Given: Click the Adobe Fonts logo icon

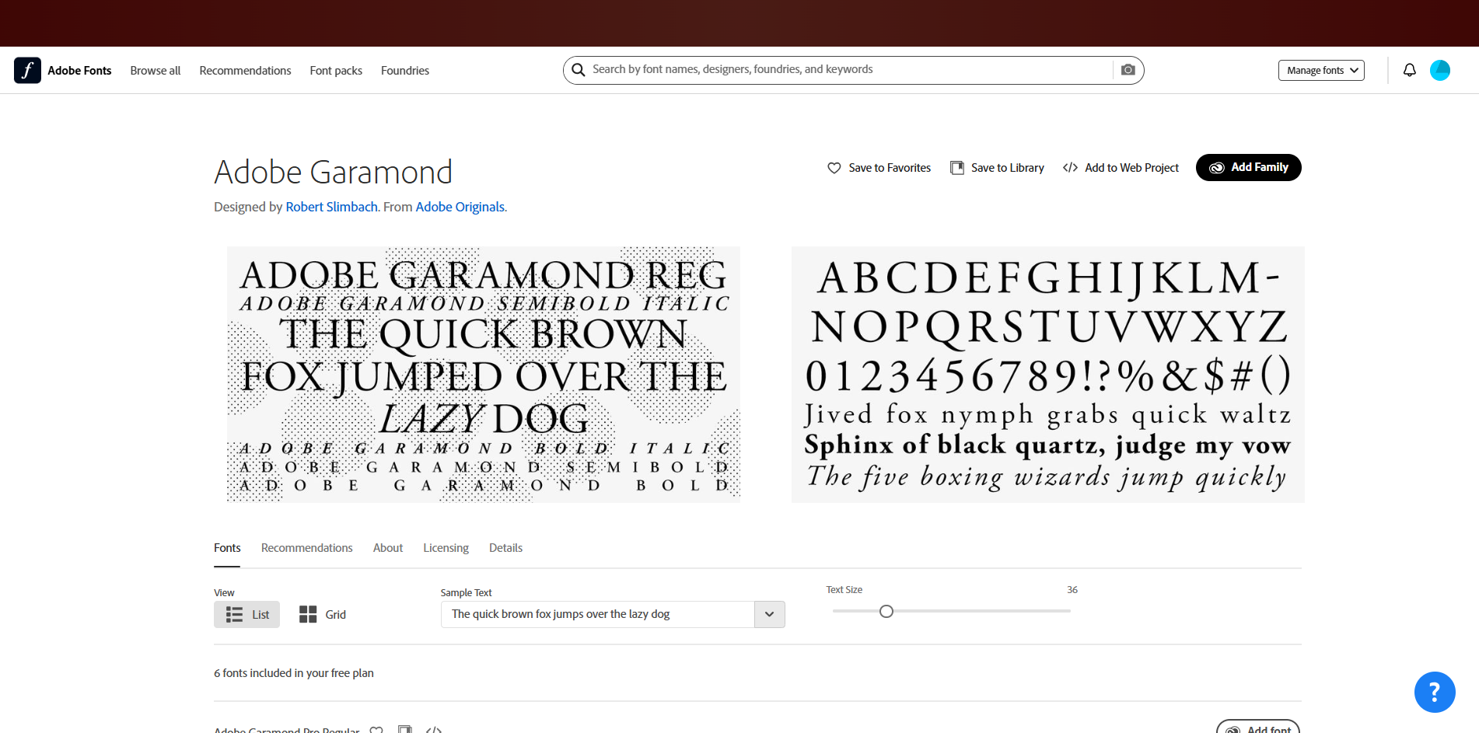Looking at the screenshot, I should click(x=27, y=70).
